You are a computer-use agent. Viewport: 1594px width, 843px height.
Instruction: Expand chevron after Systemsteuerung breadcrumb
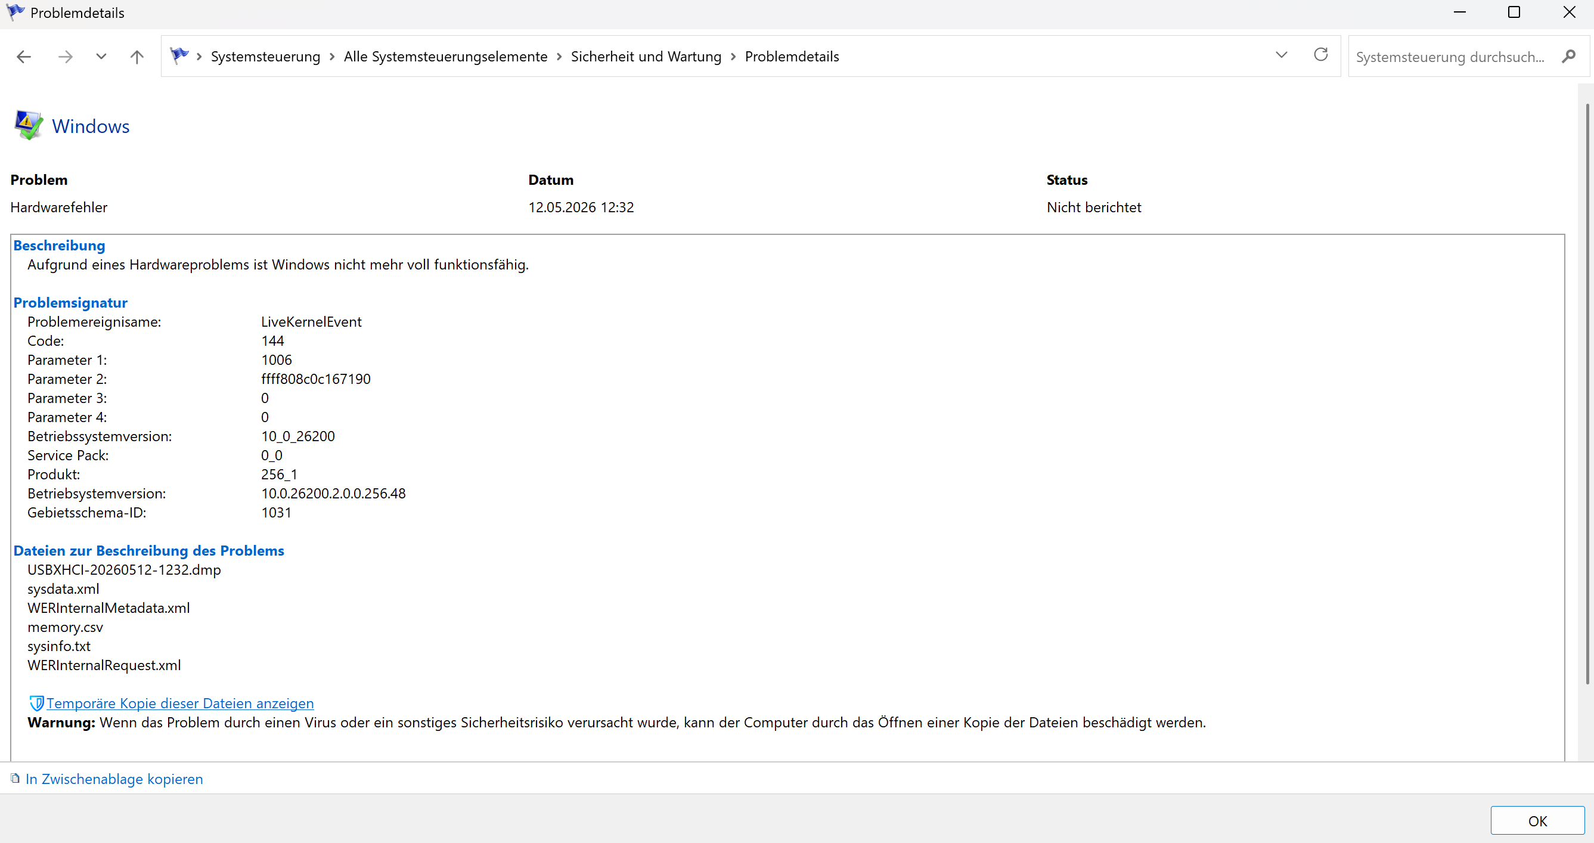(x=332, y=57)
